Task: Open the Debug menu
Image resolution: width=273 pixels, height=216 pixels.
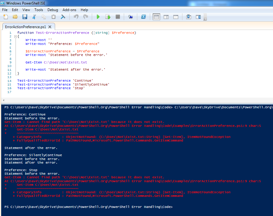Action: pyautogui.click(x=53, y=10)
